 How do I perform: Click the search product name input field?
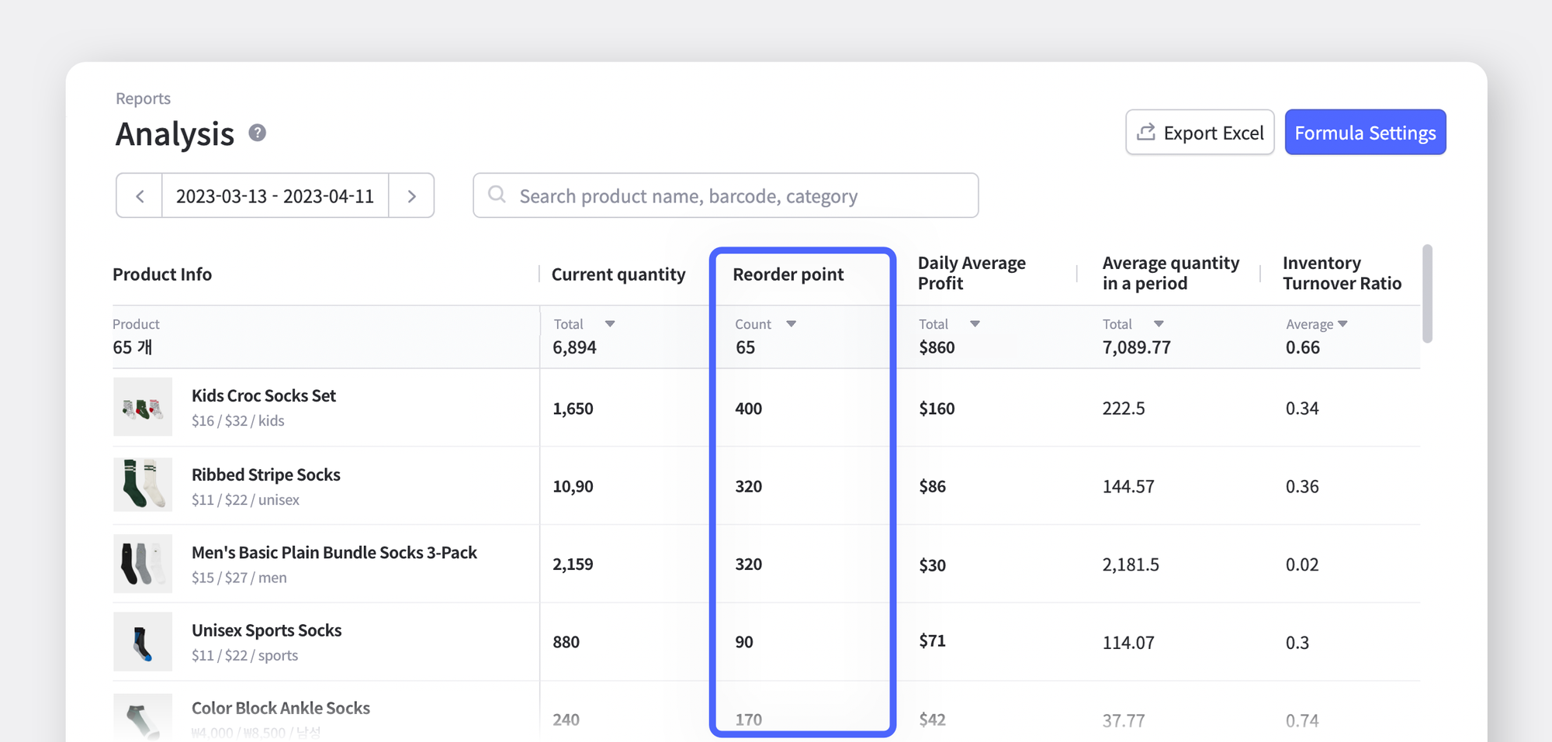[726, 195]
